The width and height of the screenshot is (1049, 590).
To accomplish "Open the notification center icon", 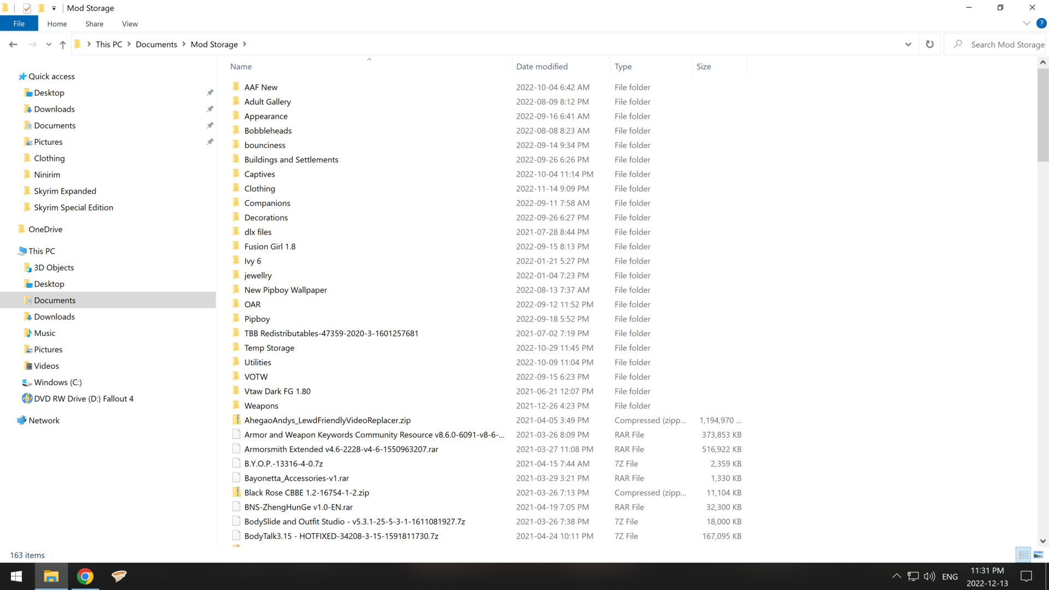I will (1026, 576).
